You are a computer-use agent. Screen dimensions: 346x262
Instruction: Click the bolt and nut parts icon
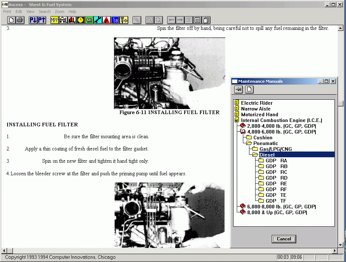124,20
